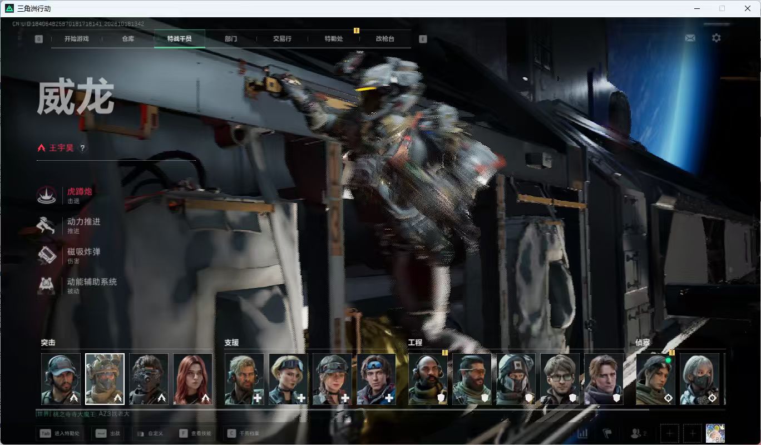Select the bald engineer operator with headset
The width and height of the screenshot is (761, 445).
[x=428, y=379]
